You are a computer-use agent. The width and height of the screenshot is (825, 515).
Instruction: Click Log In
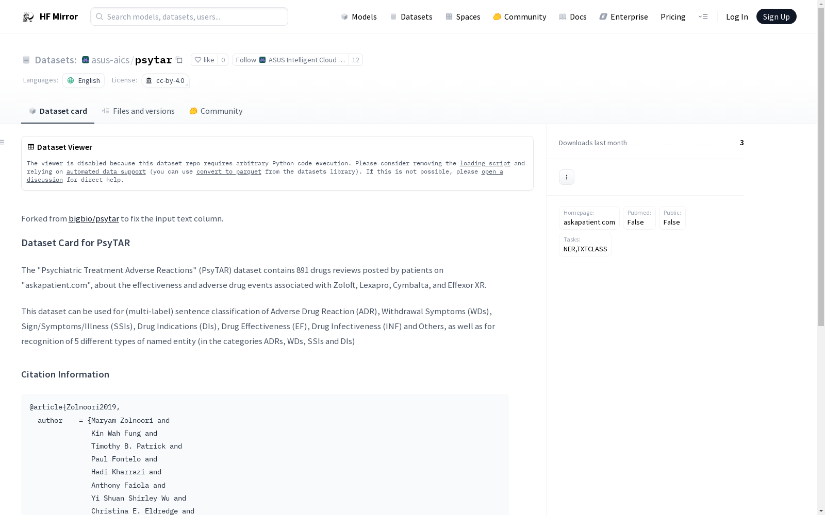pyautogui.click(x=737, y=16)
